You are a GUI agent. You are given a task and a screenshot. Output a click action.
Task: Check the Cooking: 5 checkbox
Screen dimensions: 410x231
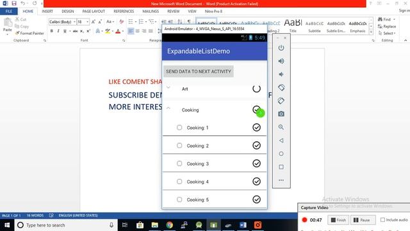[179, 200]
